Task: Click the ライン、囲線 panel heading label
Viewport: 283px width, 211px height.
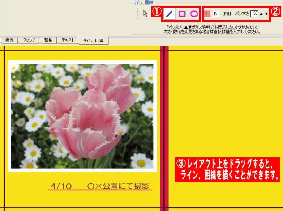Action: click(x=143, y=2)
